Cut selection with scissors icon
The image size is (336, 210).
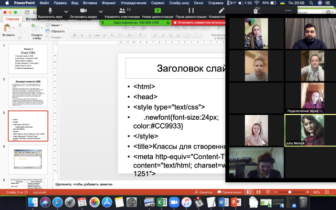point(20,25)
